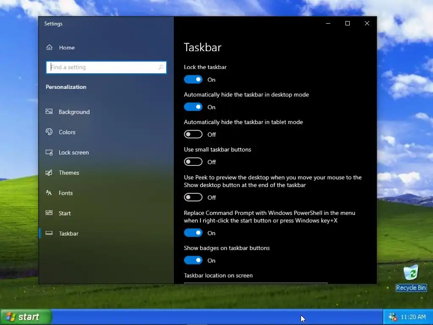The width and height of the screenshot is (433, 325).
Task: Click the Personalization heading
Action: tap(66, 87)
